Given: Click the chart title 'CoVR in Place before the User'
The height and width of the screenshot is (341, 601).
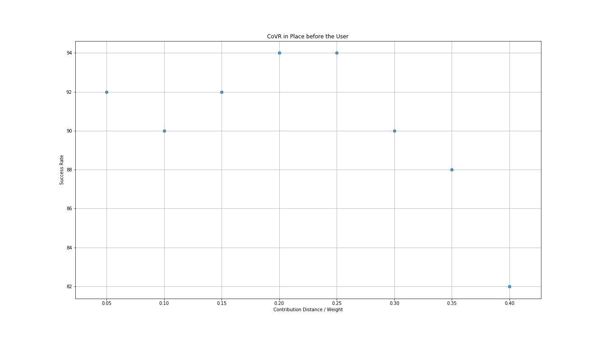Looking at the screenshot, I should tap(308, 37).
